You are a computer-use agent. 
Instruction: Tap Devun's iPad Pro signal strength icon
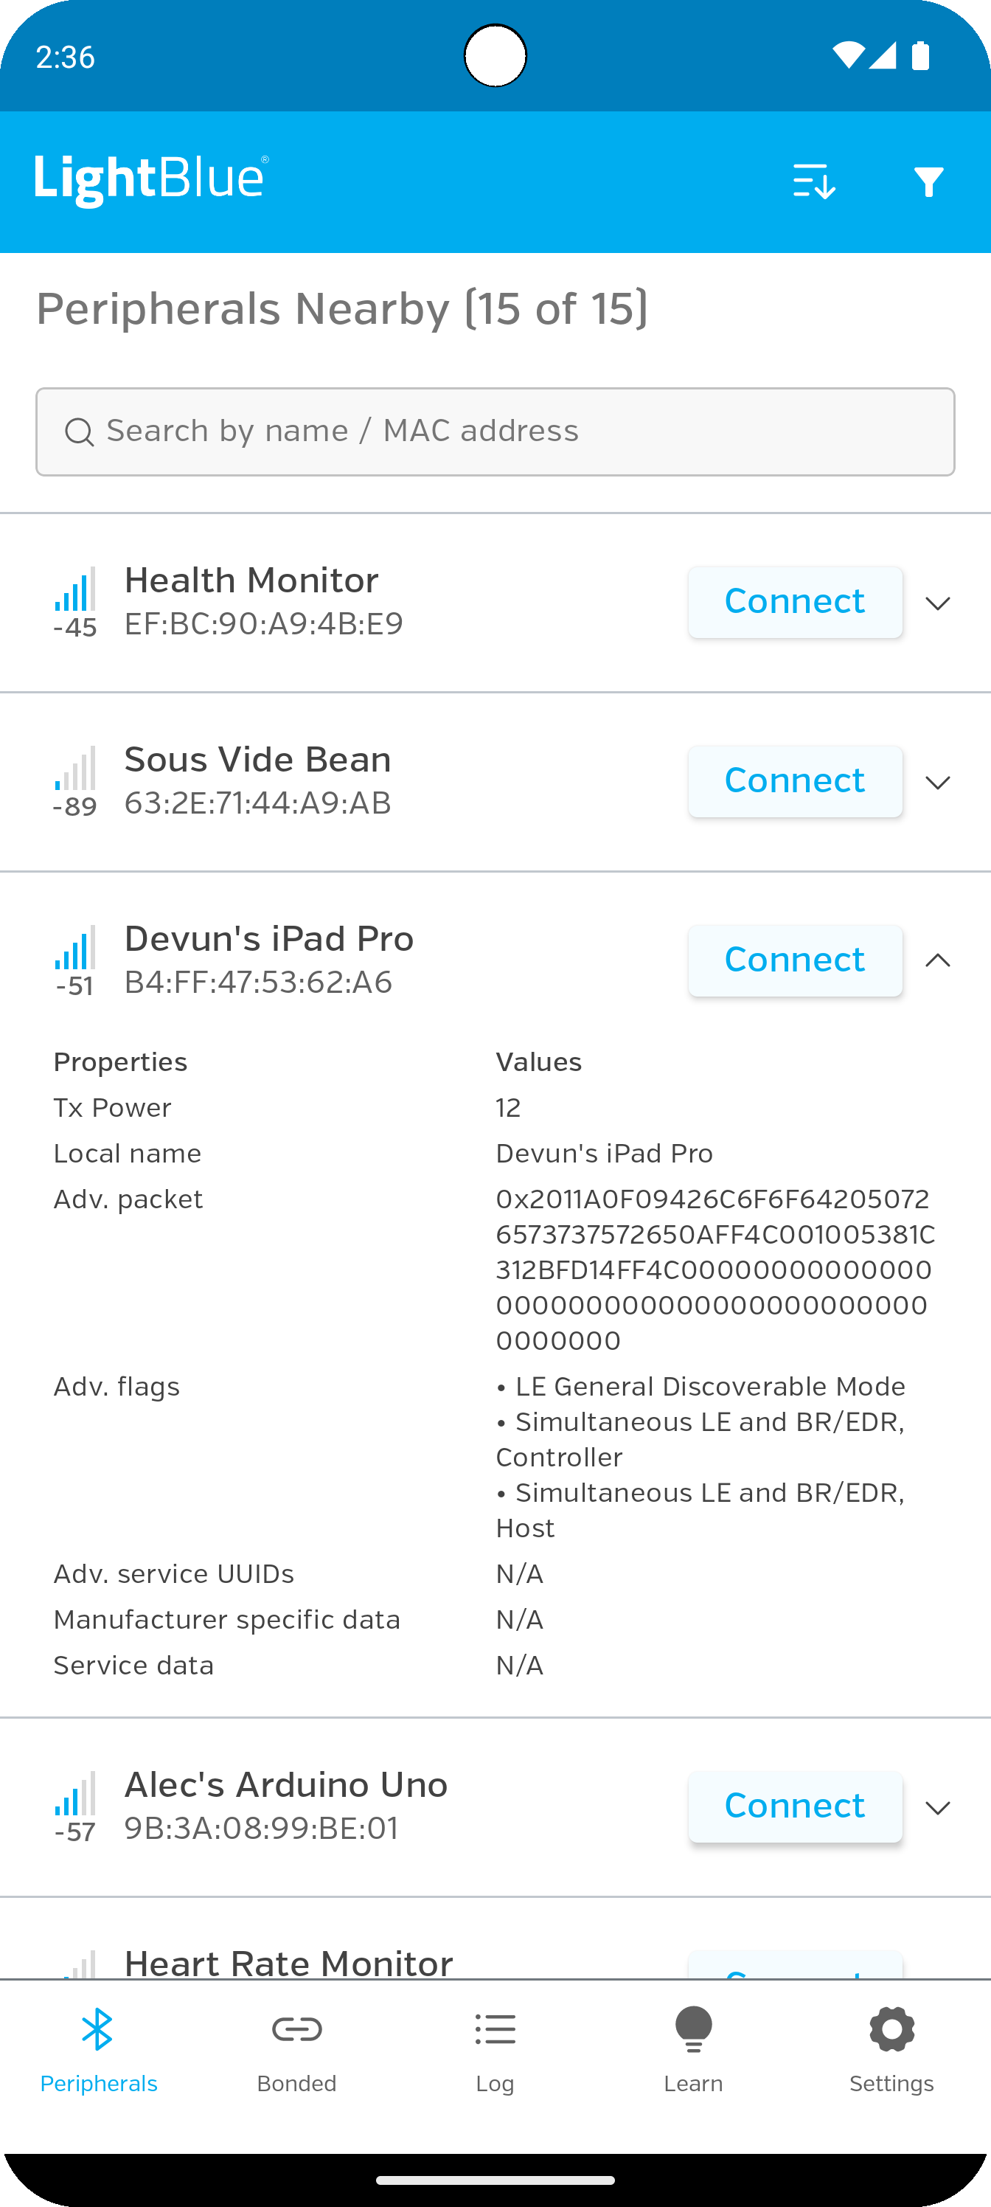pyautogui.click(x=75, y=960)
